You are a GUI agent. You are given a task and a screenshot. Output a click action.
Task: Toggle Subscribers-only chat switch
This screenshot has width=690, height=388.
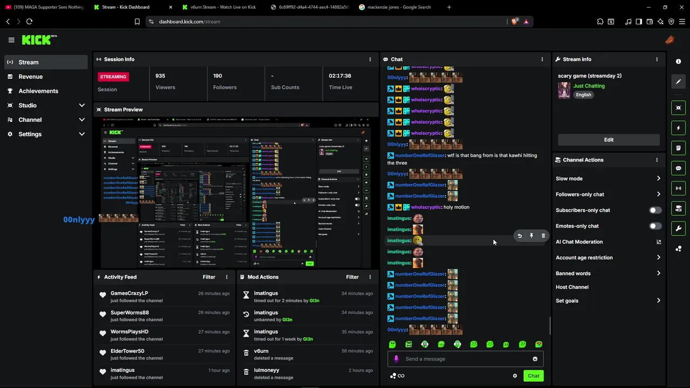655,210
